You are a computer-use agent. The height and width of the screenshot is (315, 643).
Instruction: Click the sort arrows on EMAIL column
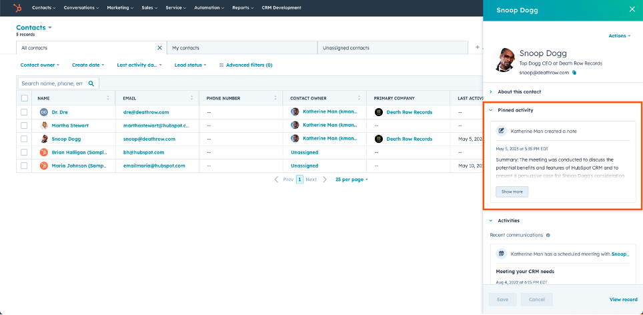point(192,99)
